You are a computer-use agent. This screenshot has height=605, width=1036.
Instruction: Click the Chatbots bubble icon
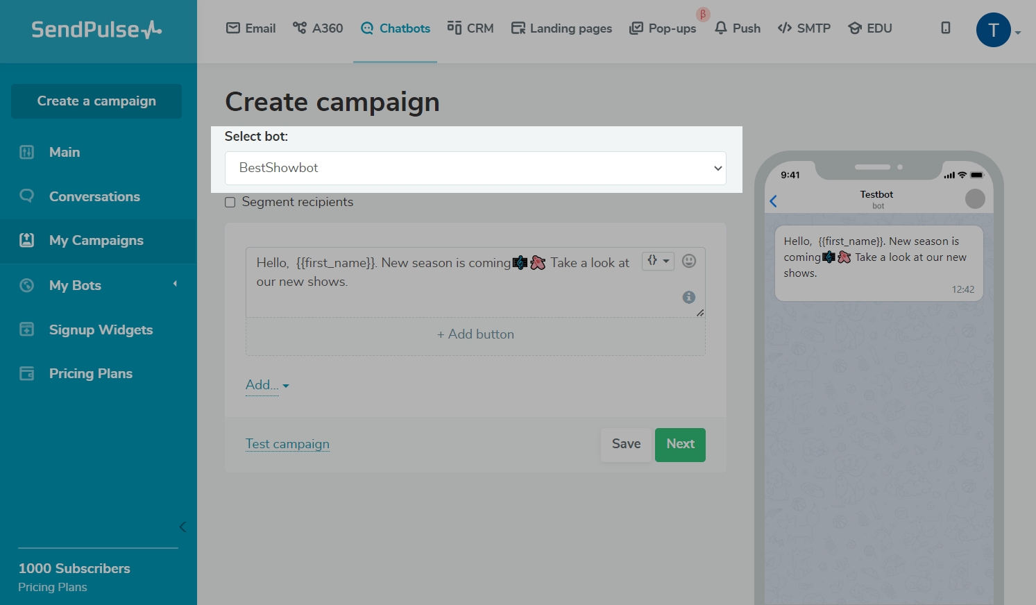coord(367,28)
